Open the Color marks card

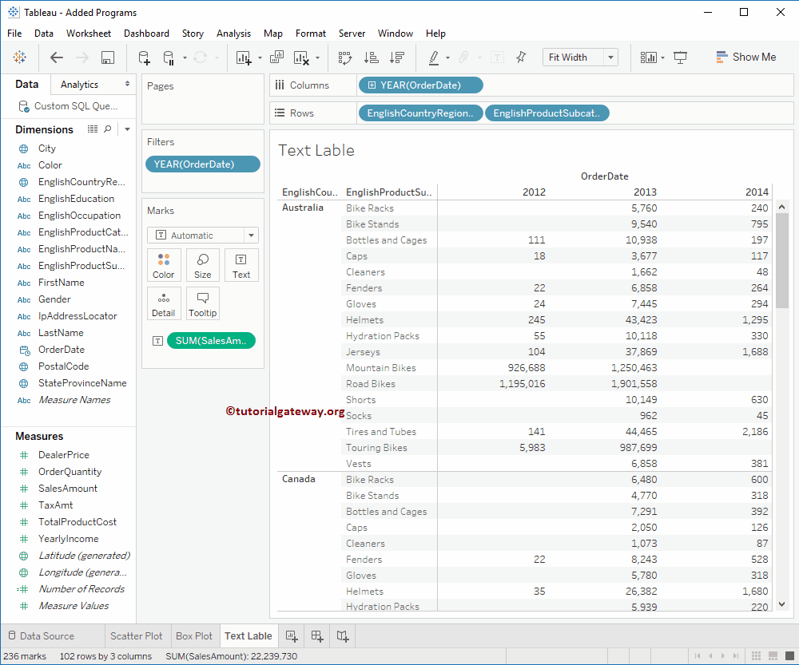164,265
